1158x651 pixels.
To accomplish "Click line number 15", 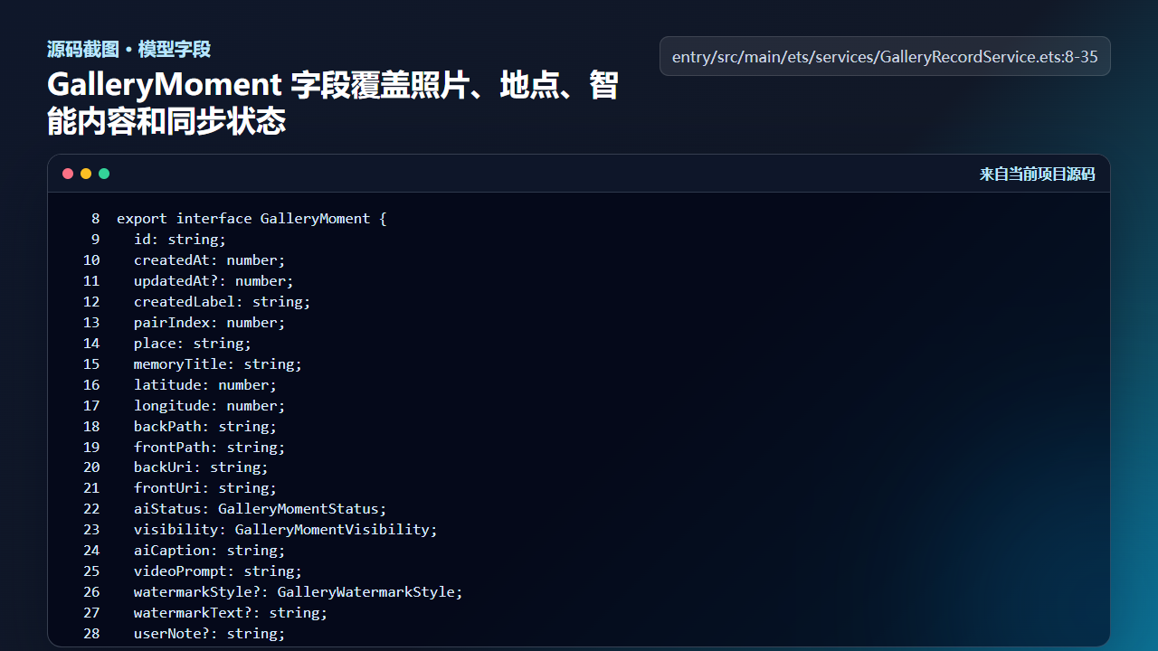I will [x=91, y=364].
